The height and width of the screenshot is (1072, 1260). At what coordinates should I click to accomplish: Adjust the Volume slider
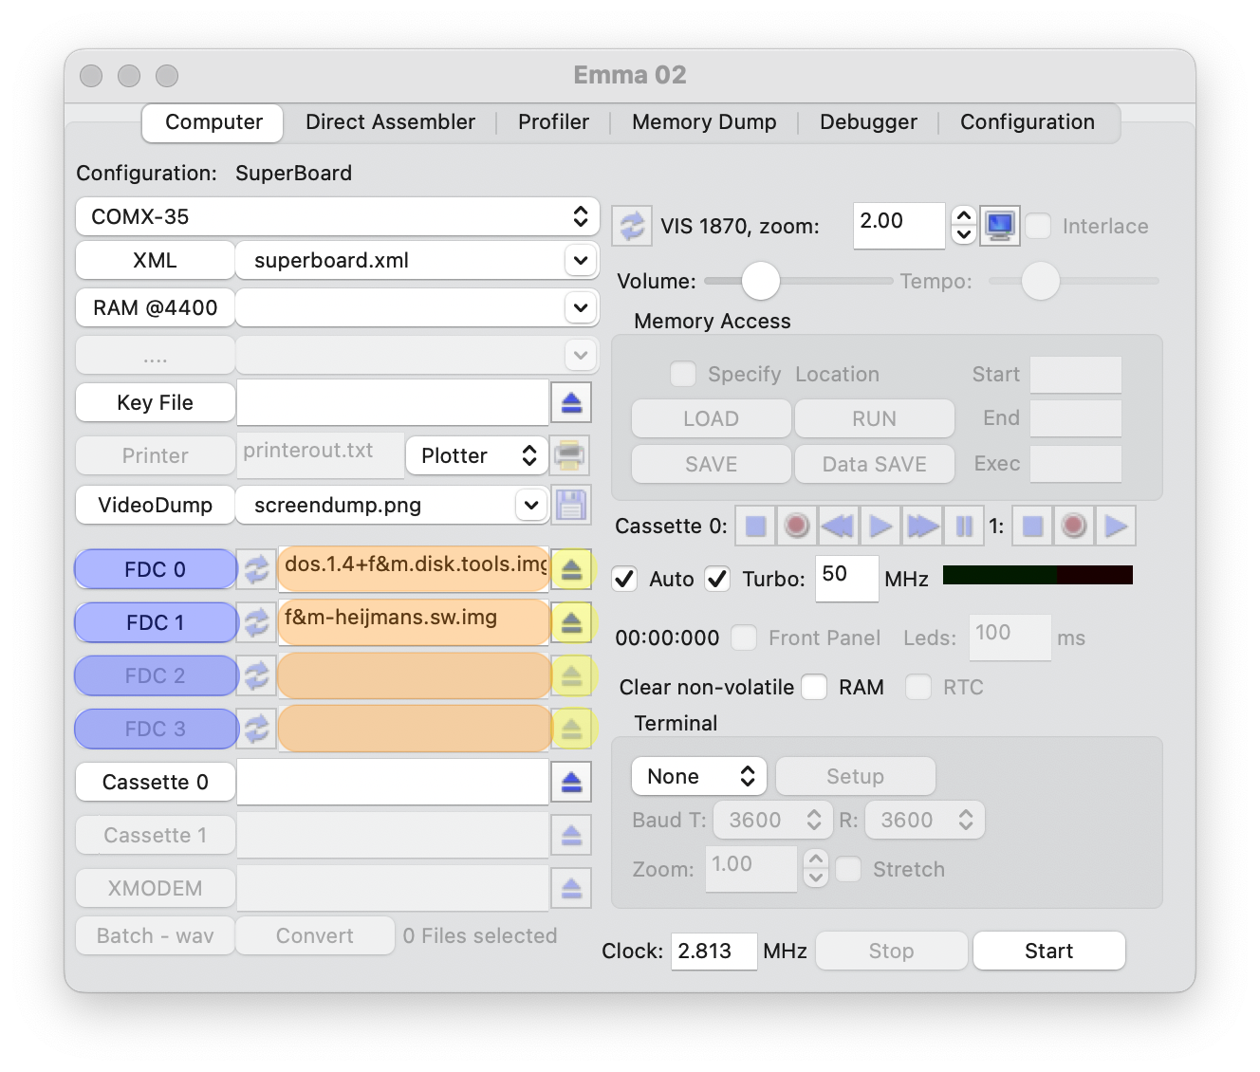(760, 281)
